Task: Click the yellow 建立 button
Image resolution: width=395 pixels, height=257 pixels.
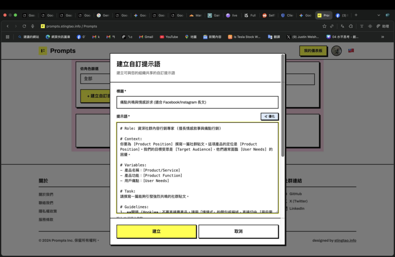Action: tap(156, 231)
